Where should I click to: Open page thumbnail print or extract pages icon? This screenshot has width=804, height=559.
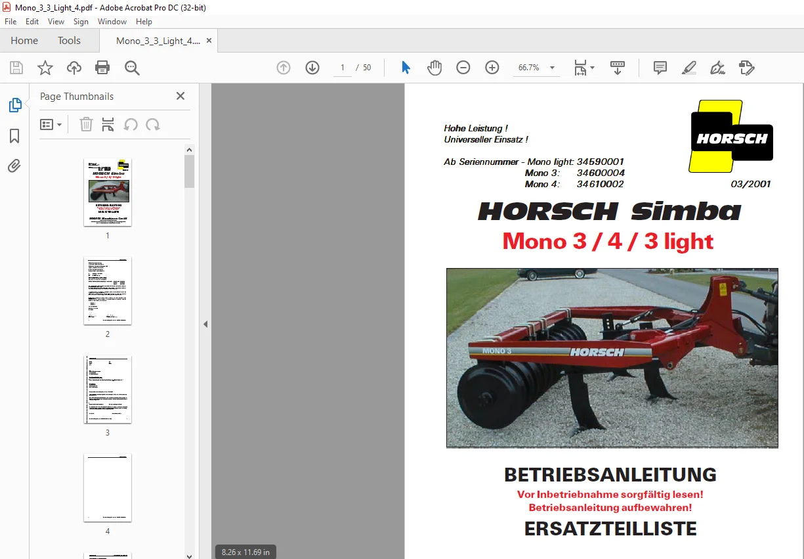(108, 124)
